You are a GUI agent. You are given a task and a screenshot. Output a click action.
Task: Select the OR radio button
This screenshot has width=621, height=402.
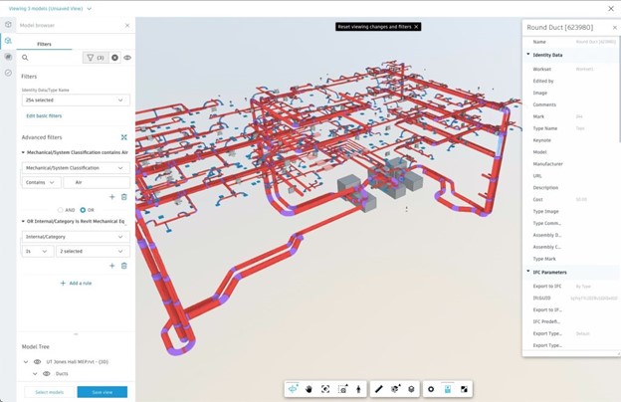point(83,210)
